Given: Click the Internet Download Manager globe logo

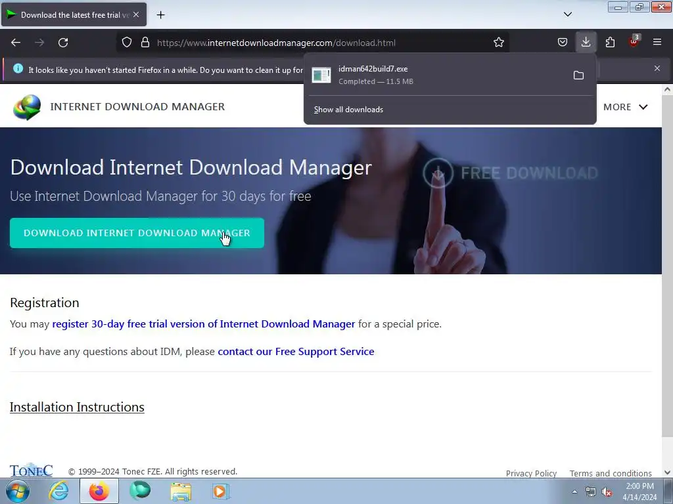Looking at the screenshot, I should click(27, 107).
